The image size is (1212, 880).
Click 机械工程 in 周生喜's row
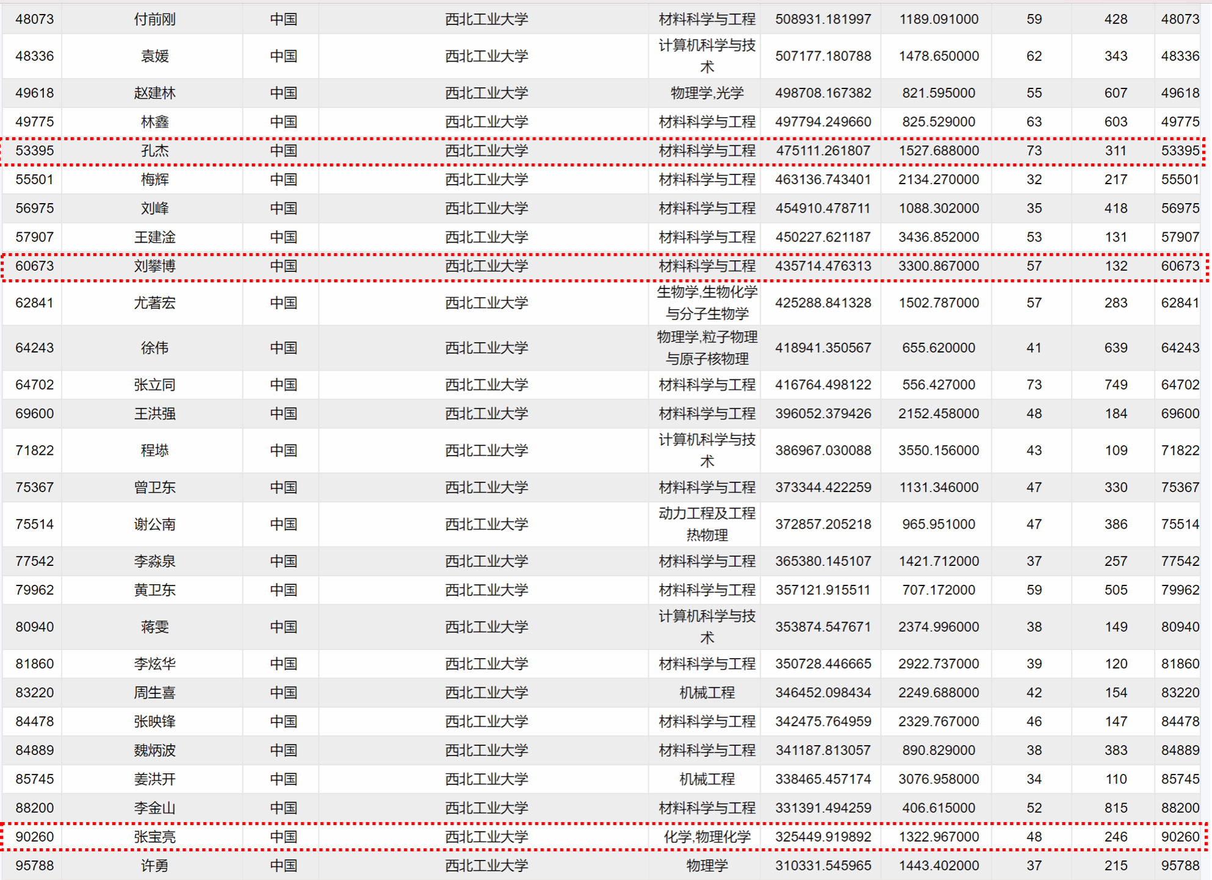tap(707, 693)
